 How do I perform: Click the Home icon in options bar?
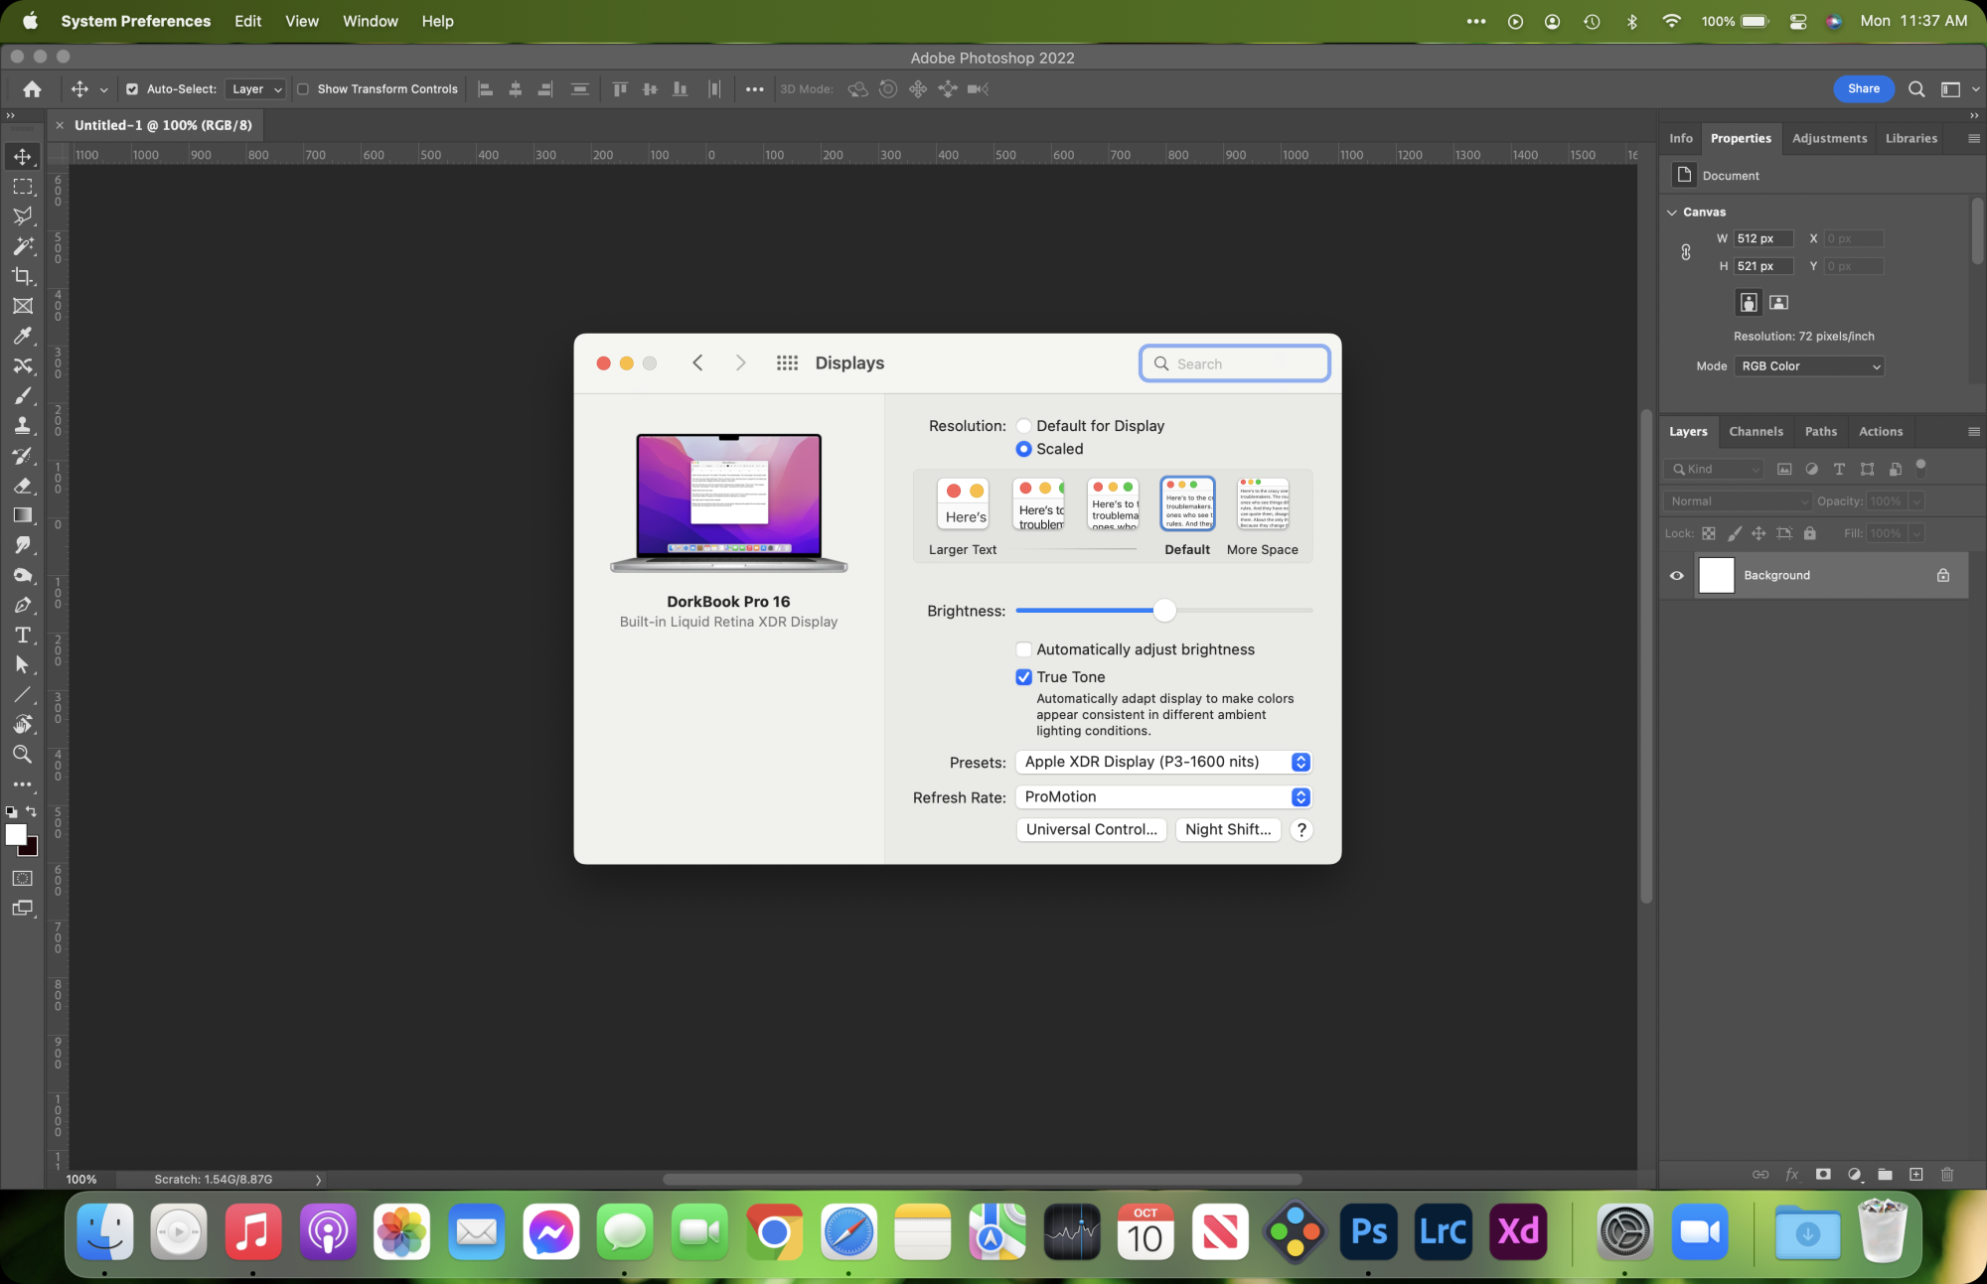(32, 89)
